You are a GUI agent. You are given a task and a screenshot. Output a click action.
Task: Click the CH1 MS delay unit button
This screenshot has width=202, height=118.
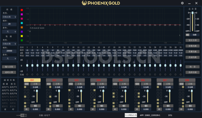[27, 109]
